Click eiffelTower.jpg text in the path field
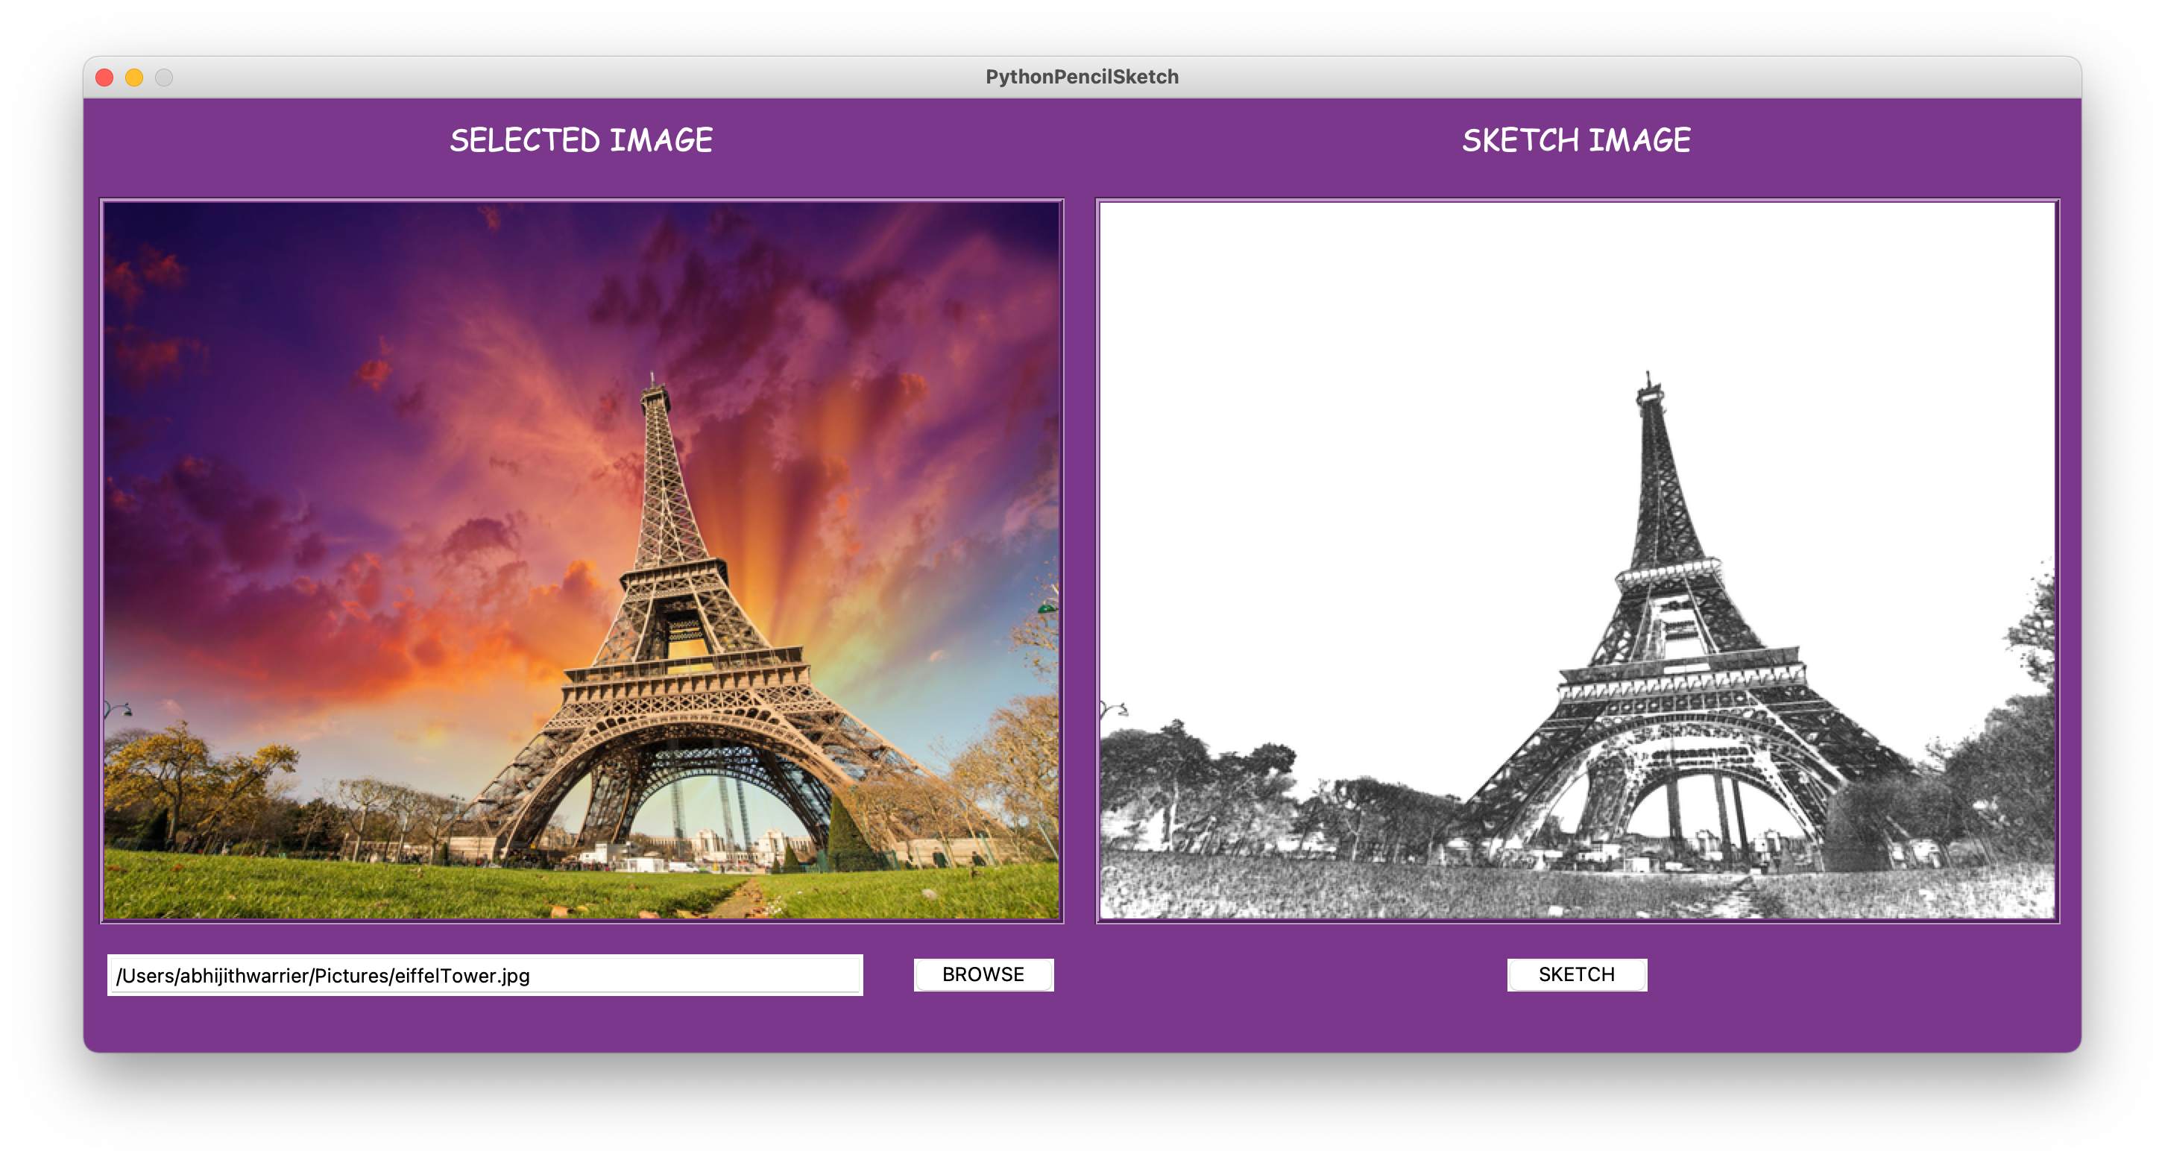Image resolution: width=2165 pixels, height=1163 pixels. (x=462, y=976)
